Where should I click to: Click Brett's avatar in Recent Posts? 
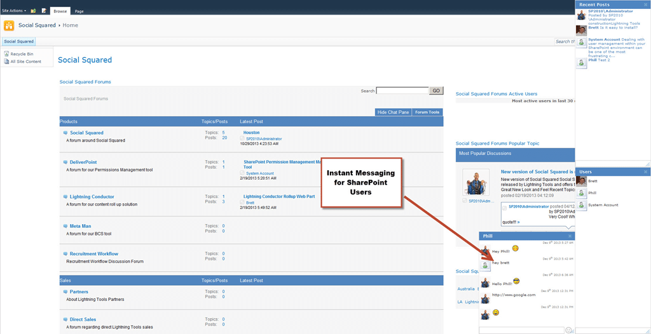click(x=581, y=30)
